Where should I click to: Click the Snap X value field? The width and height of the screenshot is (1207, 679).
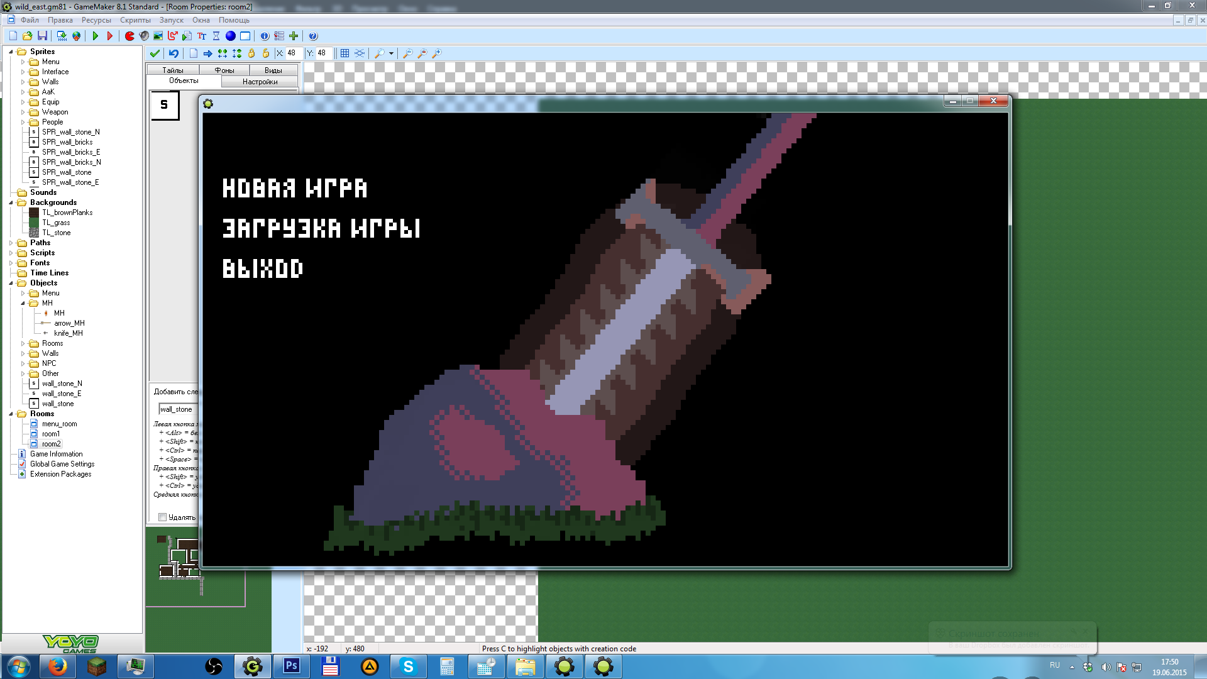pos(294,53)
